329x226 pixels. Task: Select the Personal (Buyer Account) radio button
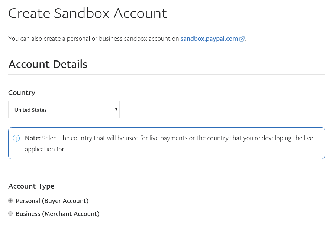coord(10,200)
